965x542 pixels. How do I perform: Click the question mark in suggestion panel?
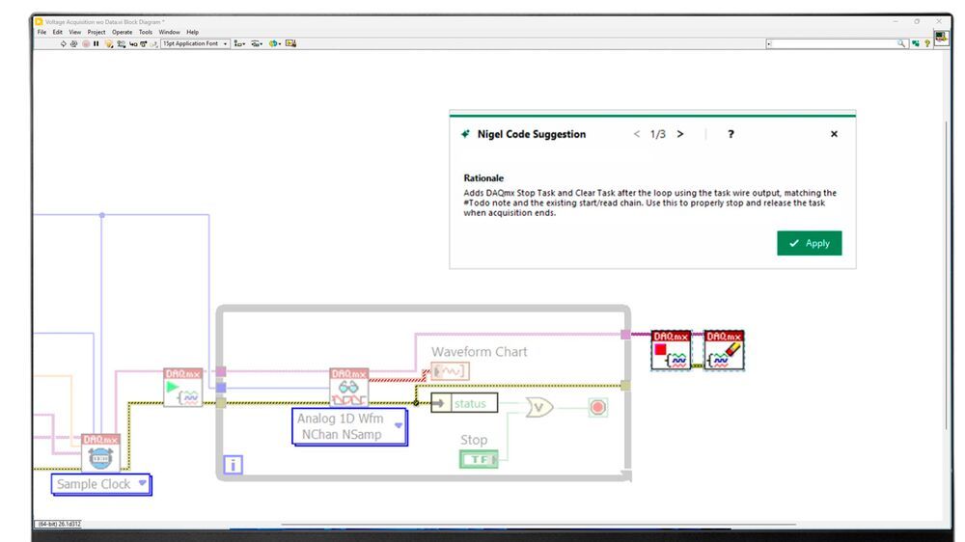[731, 134]
